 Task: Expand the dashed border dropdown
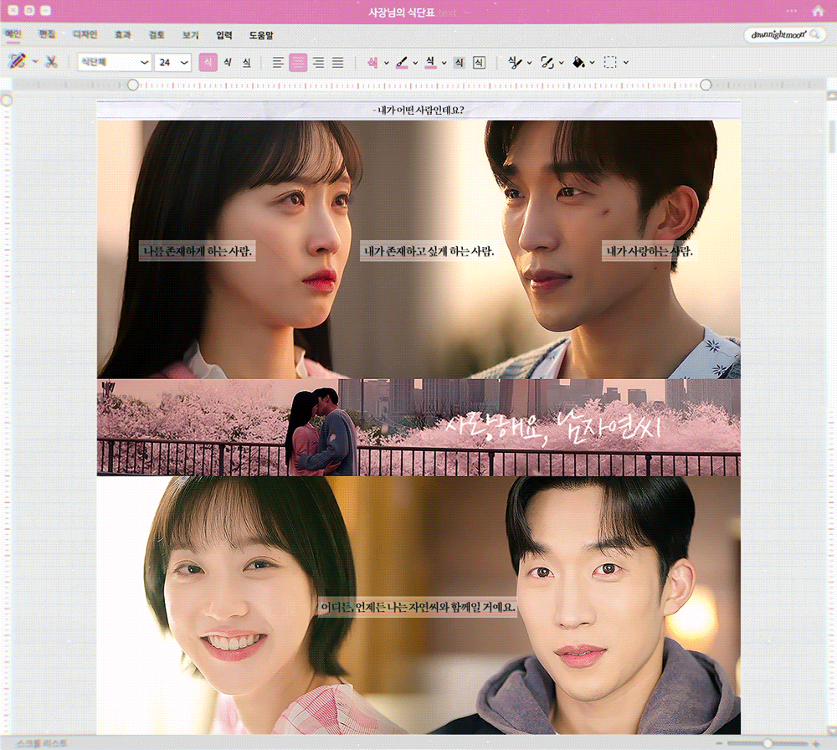625,63
